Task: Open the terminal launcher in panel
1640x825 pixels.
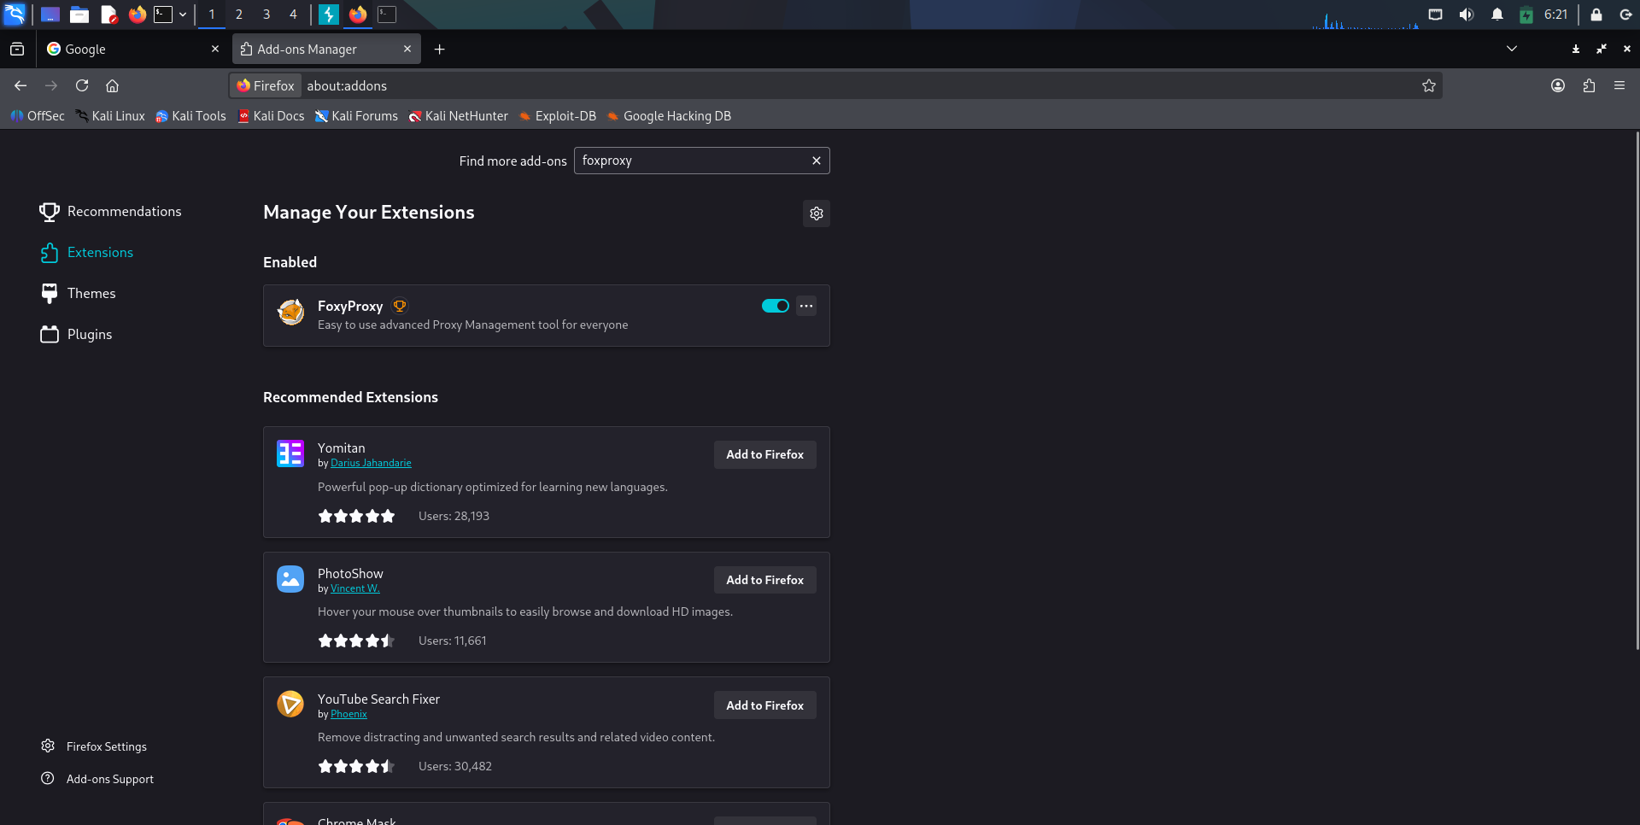Action: tap(163, 15)
